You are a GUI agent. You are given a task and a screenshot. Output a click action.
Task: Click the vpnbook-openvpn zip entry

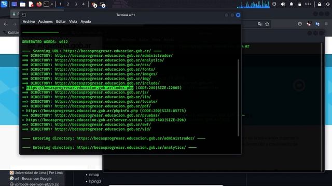point(35,184)
